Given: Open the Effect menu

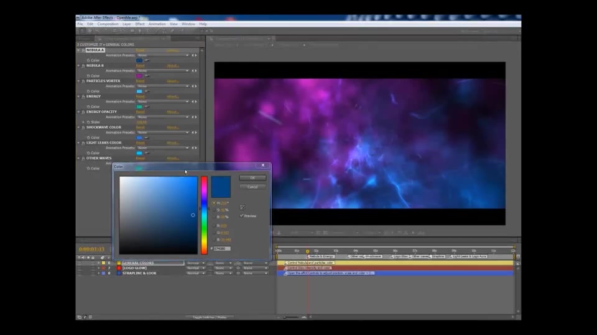Looking at the screenshot, I should pyautogui.click(x=140, y=24).
